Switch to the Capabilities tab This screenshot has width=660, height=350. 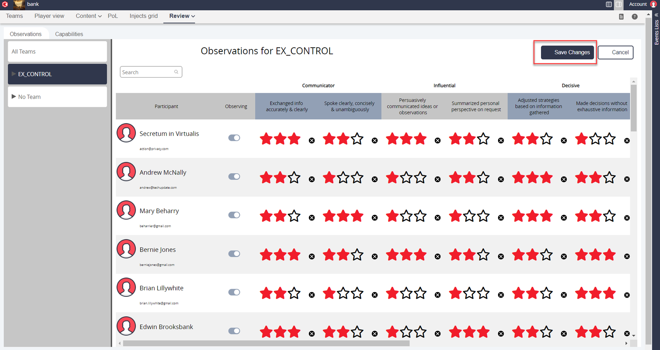point(69,34)
